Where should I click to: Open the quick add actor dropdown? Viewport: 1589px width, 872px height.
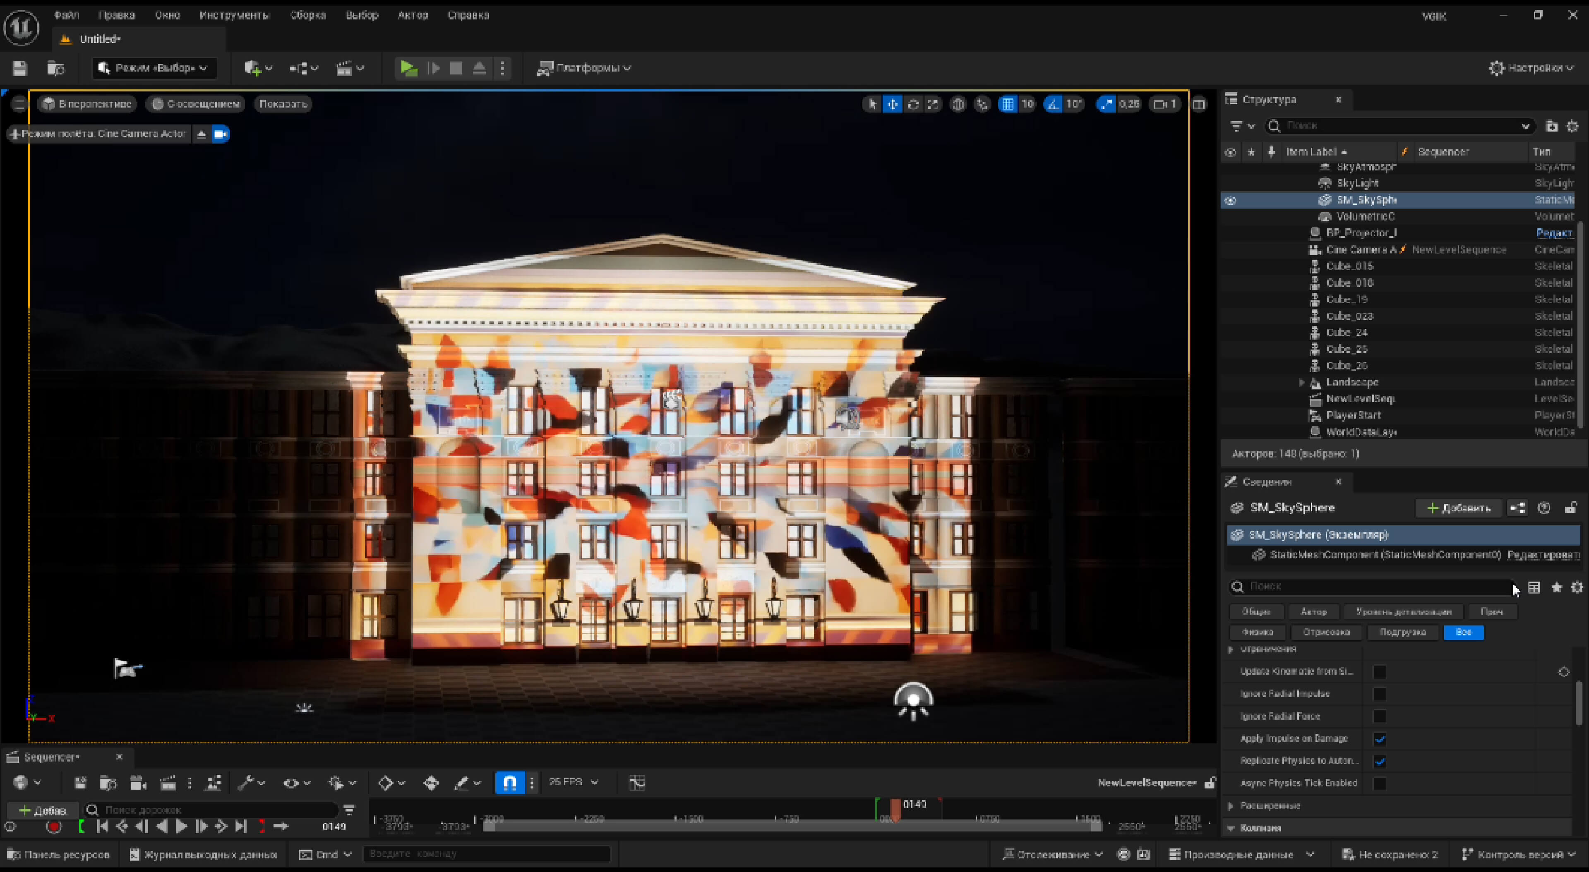[x=258, y=68]
